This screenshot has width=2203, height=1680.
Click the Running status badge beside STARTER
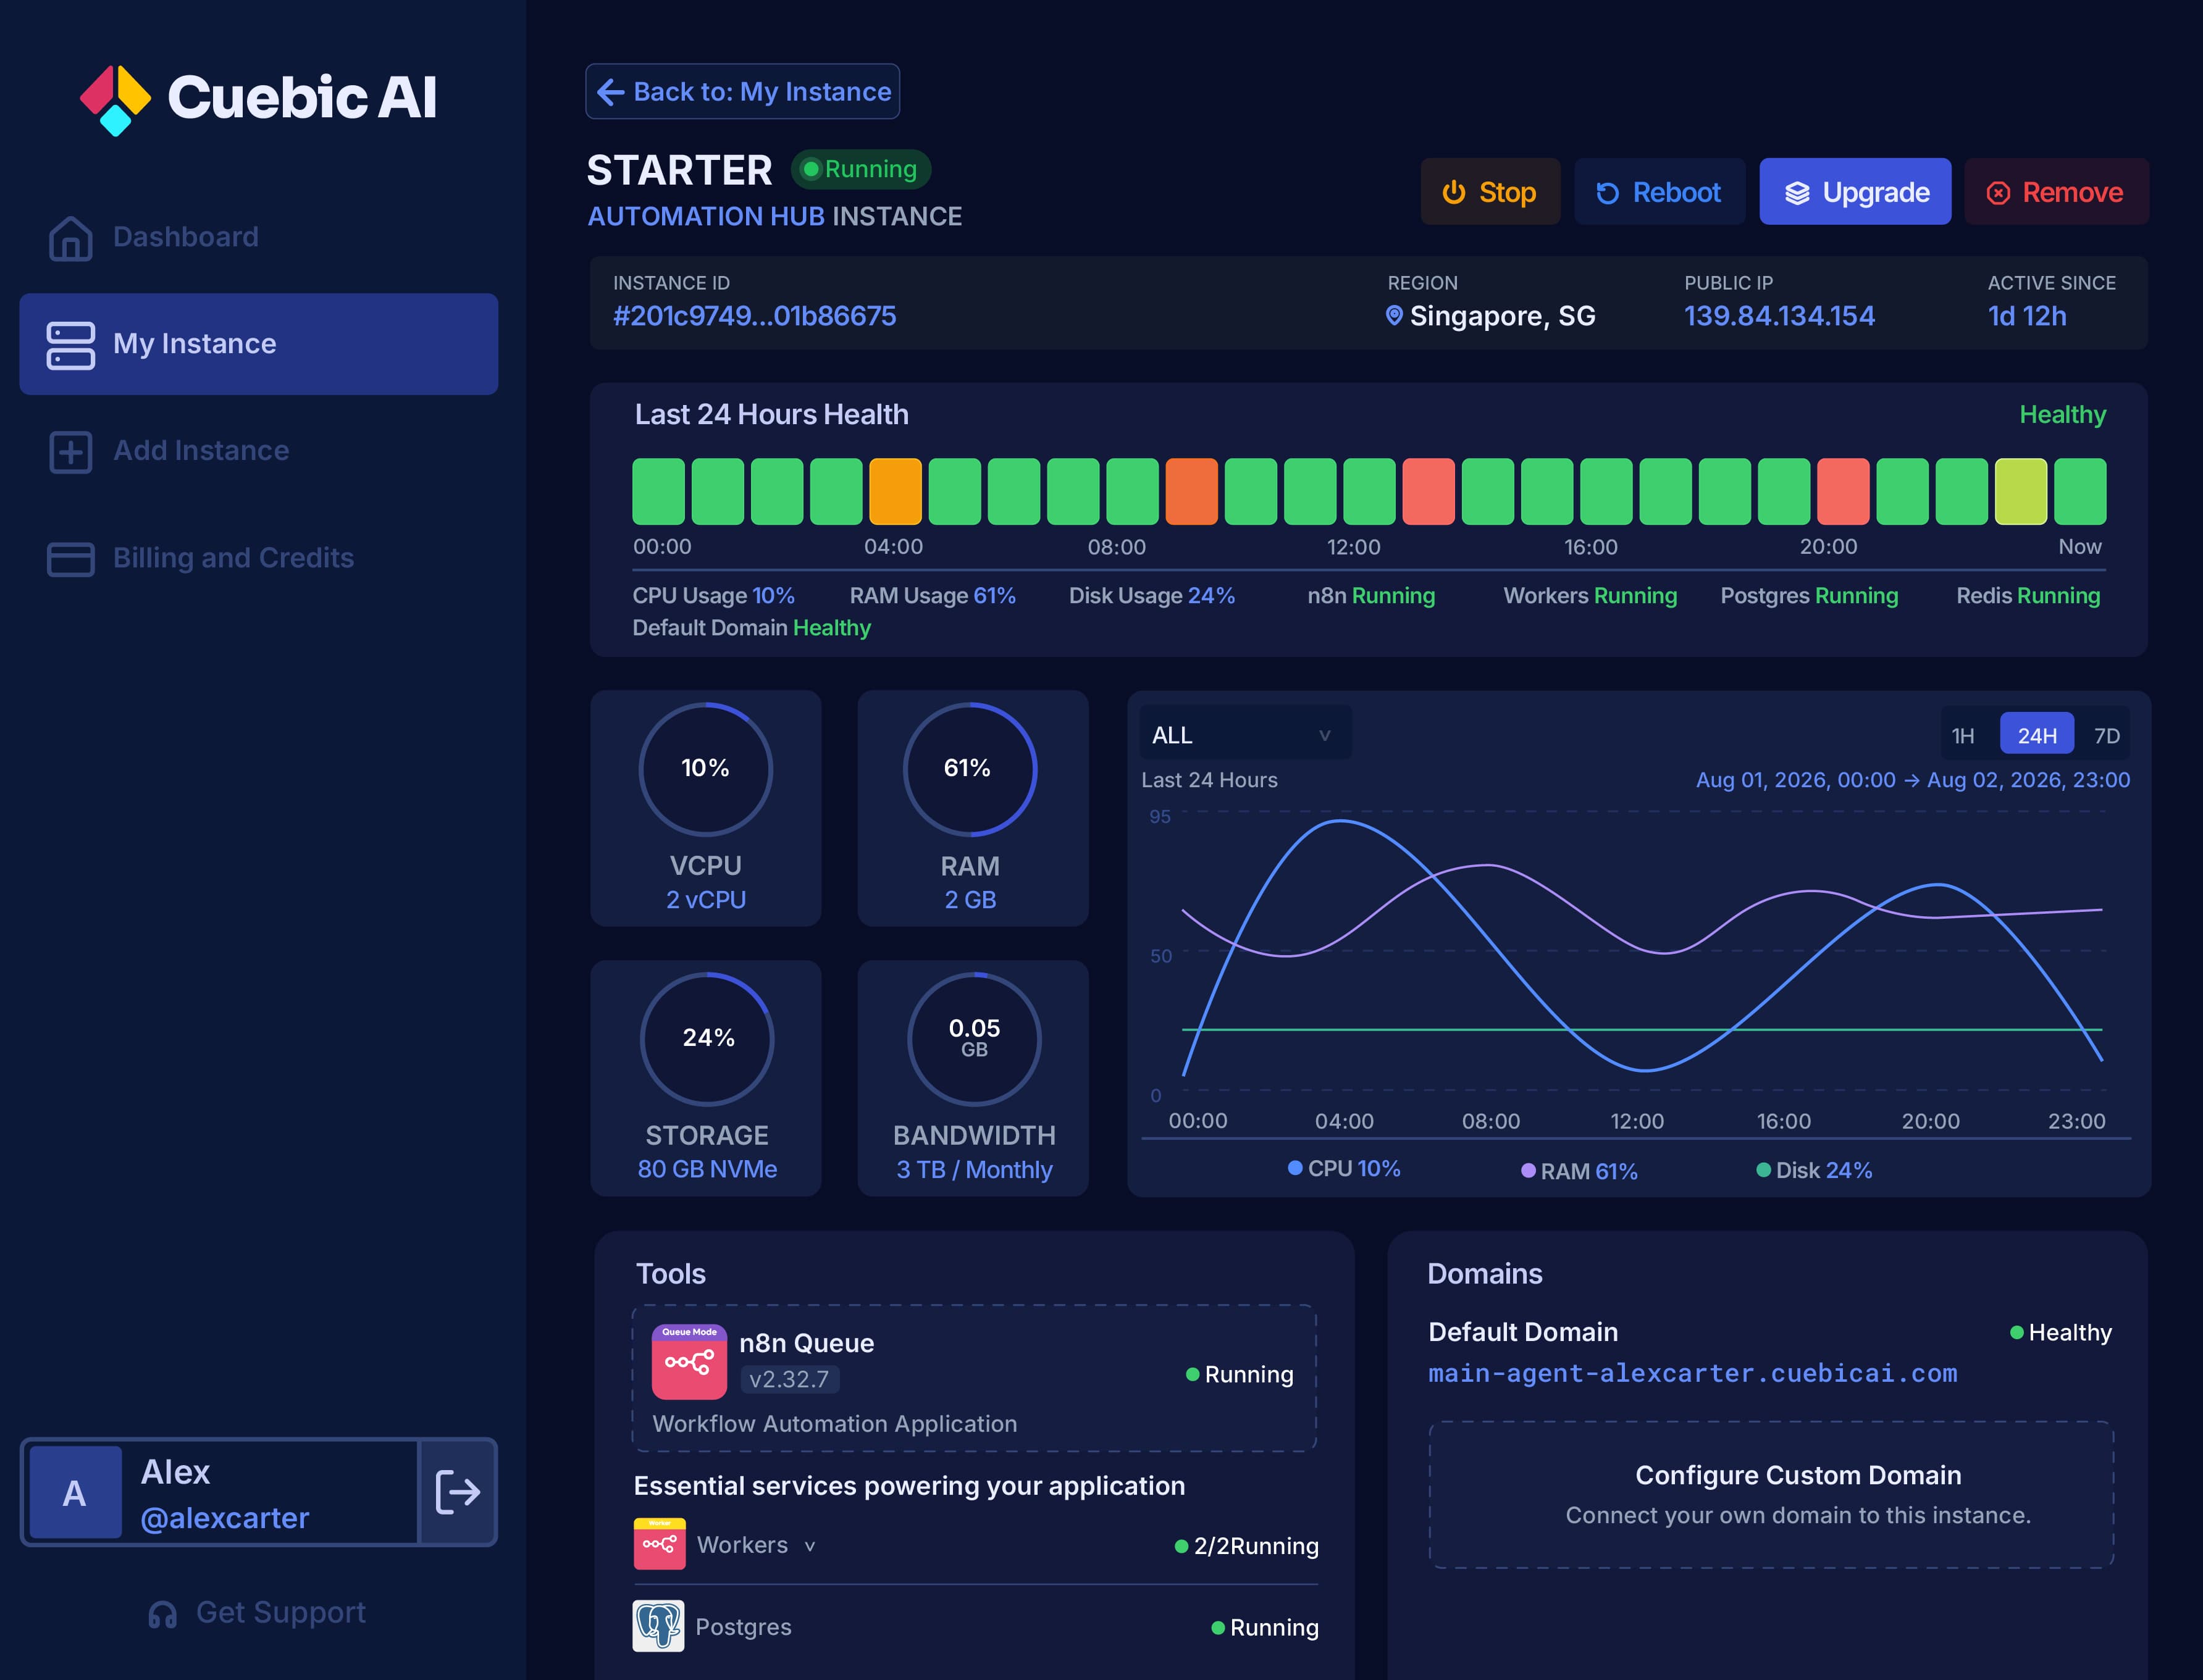pos(860,169)
